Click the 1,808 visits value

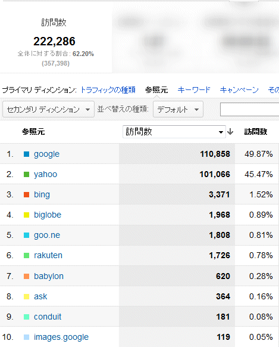pos(220,235)
